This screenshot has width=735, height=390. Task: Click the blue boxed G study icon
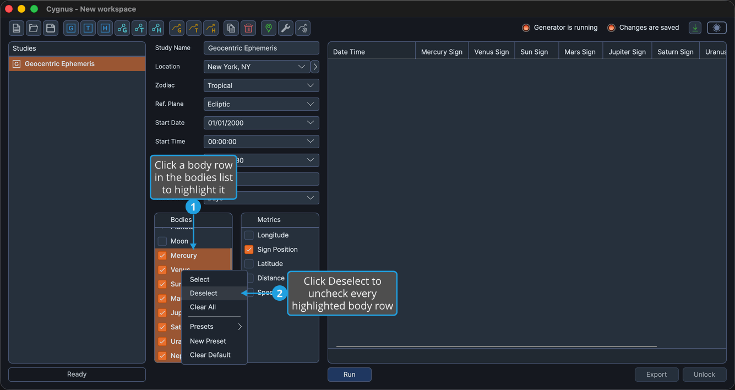[71, 28]
